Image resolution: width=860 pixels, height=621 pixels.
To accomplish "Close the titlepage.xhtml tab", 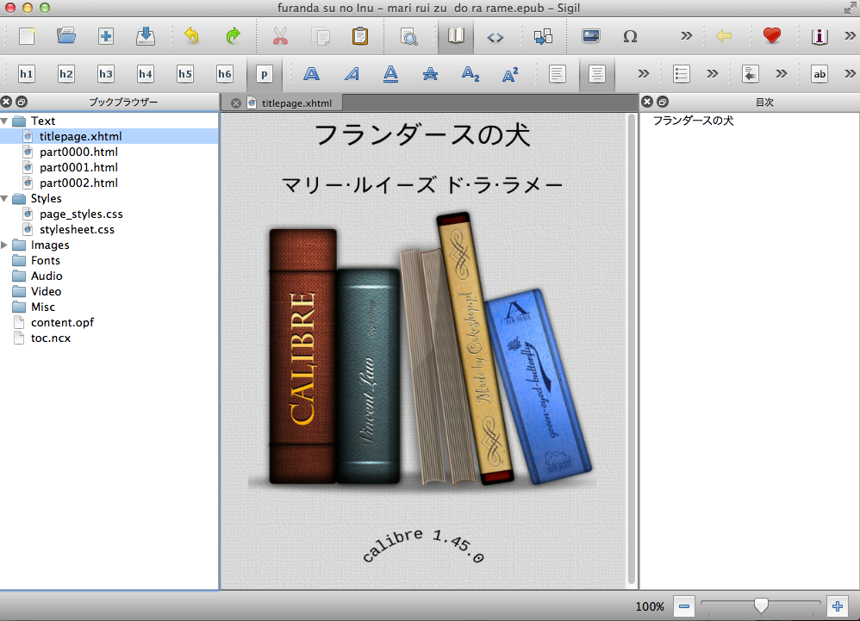I will point(236,103).
